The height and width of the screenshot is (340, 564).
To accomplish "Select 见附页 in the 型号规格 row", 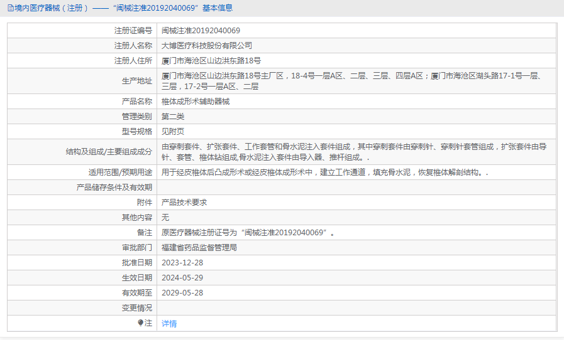I will pos(173,132).
